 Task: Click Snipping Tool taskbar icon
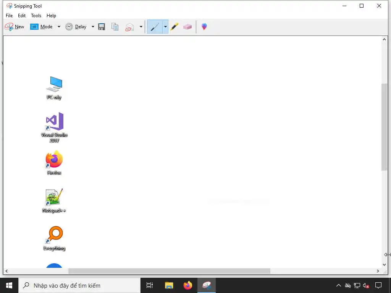coord(207,285)
